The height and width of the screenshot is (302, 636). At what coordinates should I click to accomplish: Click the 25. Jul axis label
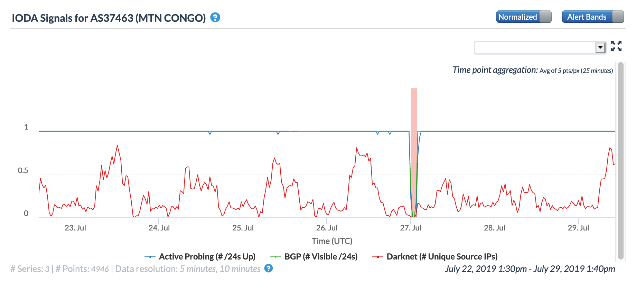pyautogui.click(x=243, y=228)
